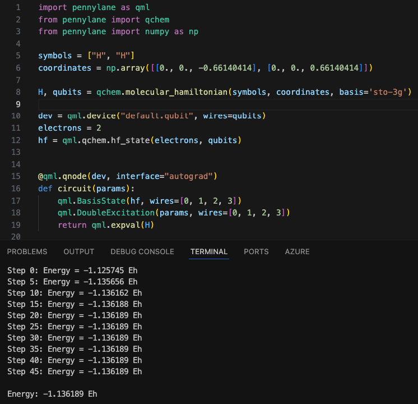Click the "default.qubit" device string
Screen dimensions: 418x404
pyautogui.click(x=157, y=116)
